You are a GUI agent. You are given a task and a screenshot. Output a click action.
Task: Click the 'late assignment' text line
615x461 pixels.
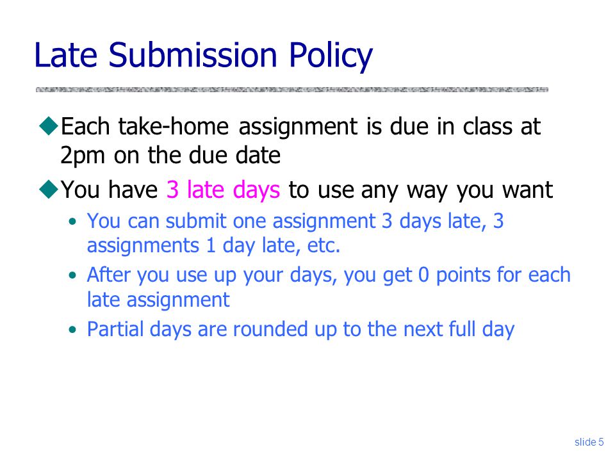(x=158, y=300)
